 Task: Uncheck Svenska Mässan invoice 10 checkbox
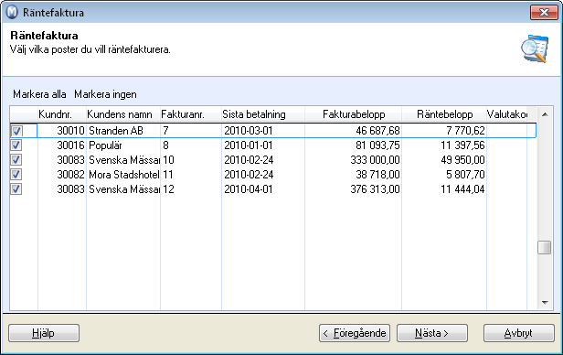(16, 160)
